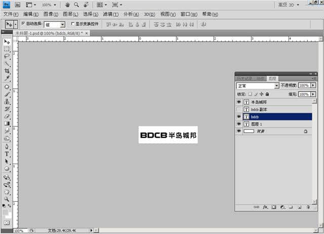The image size is (324, 234).
Task: Click the Hand tool in top bar
Action: pyautogui.click(x=67, y=5)
